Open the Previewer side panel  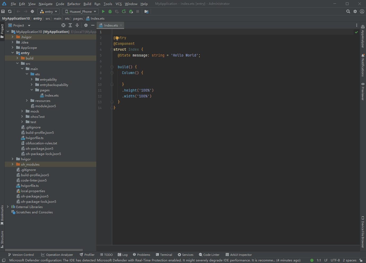[x=363, y=92]
